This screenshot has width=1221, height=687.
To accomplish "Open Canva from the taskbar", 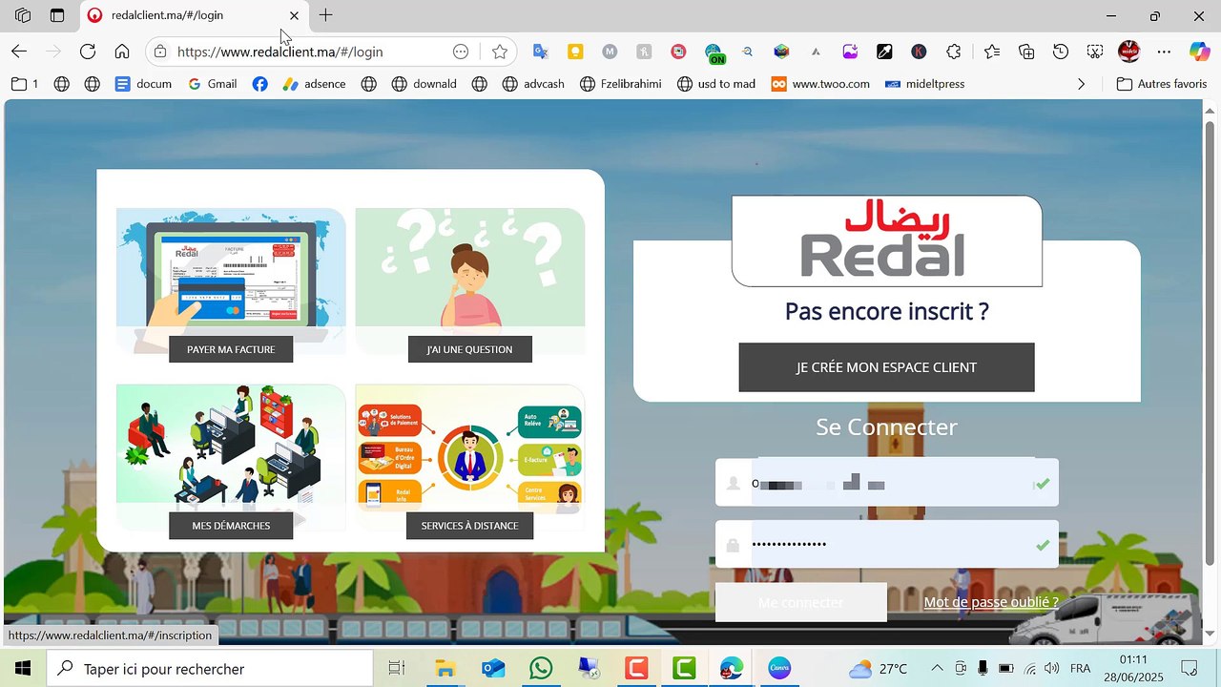I will pyautogui.click(x=779, y=668).
